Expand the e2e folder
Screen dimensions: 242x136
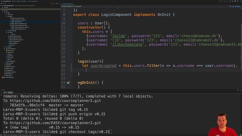coord(3,8)
